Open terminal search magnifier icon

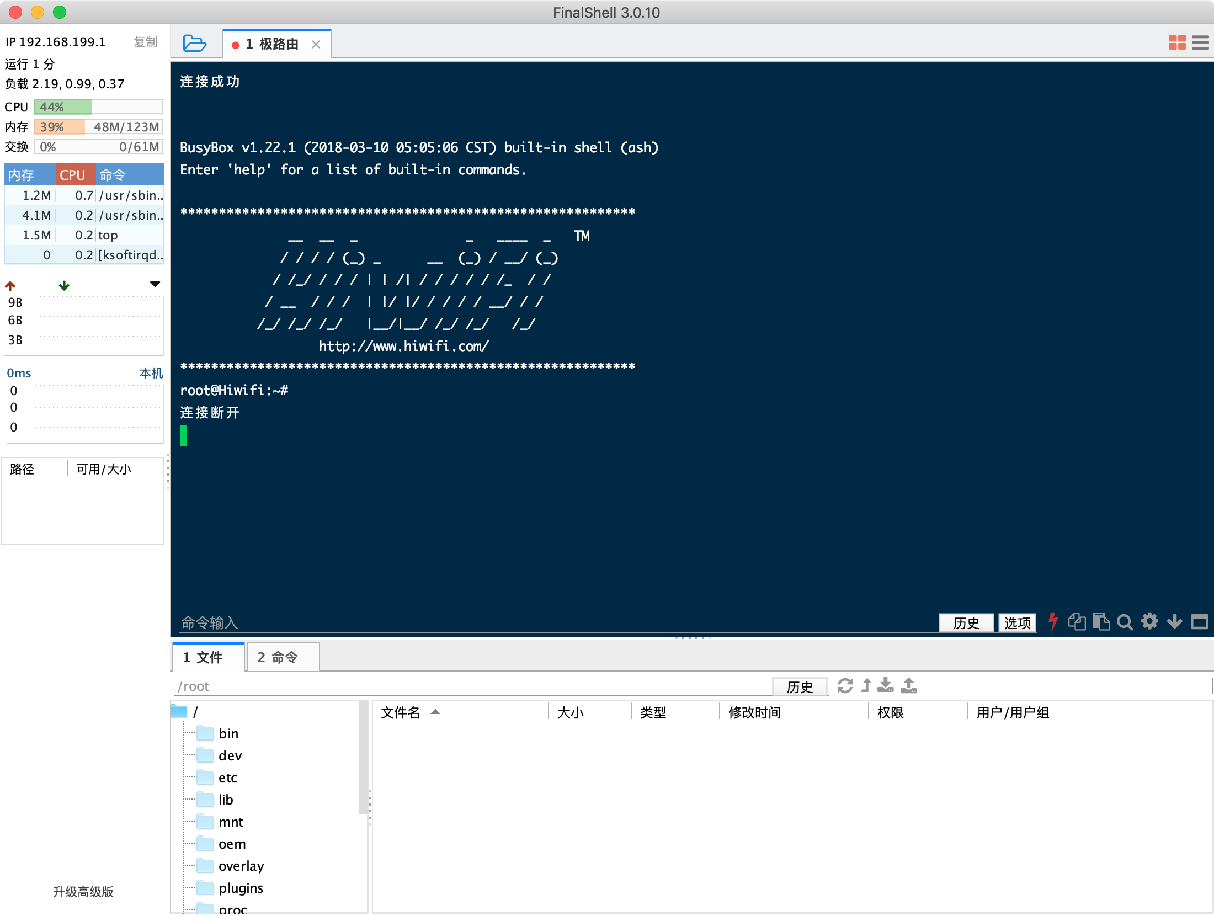pos(1125,622)
